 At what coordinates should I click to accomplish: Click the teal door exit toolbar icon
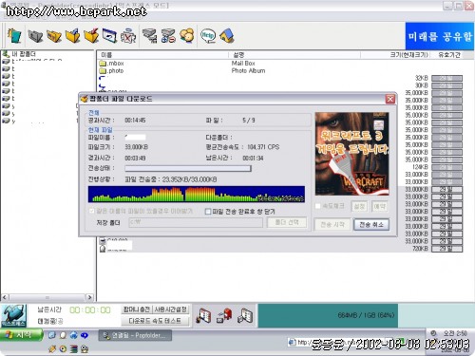14,35
